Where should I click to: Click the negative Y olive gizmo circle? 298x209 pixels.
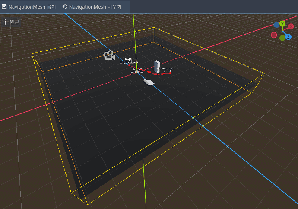282,38
